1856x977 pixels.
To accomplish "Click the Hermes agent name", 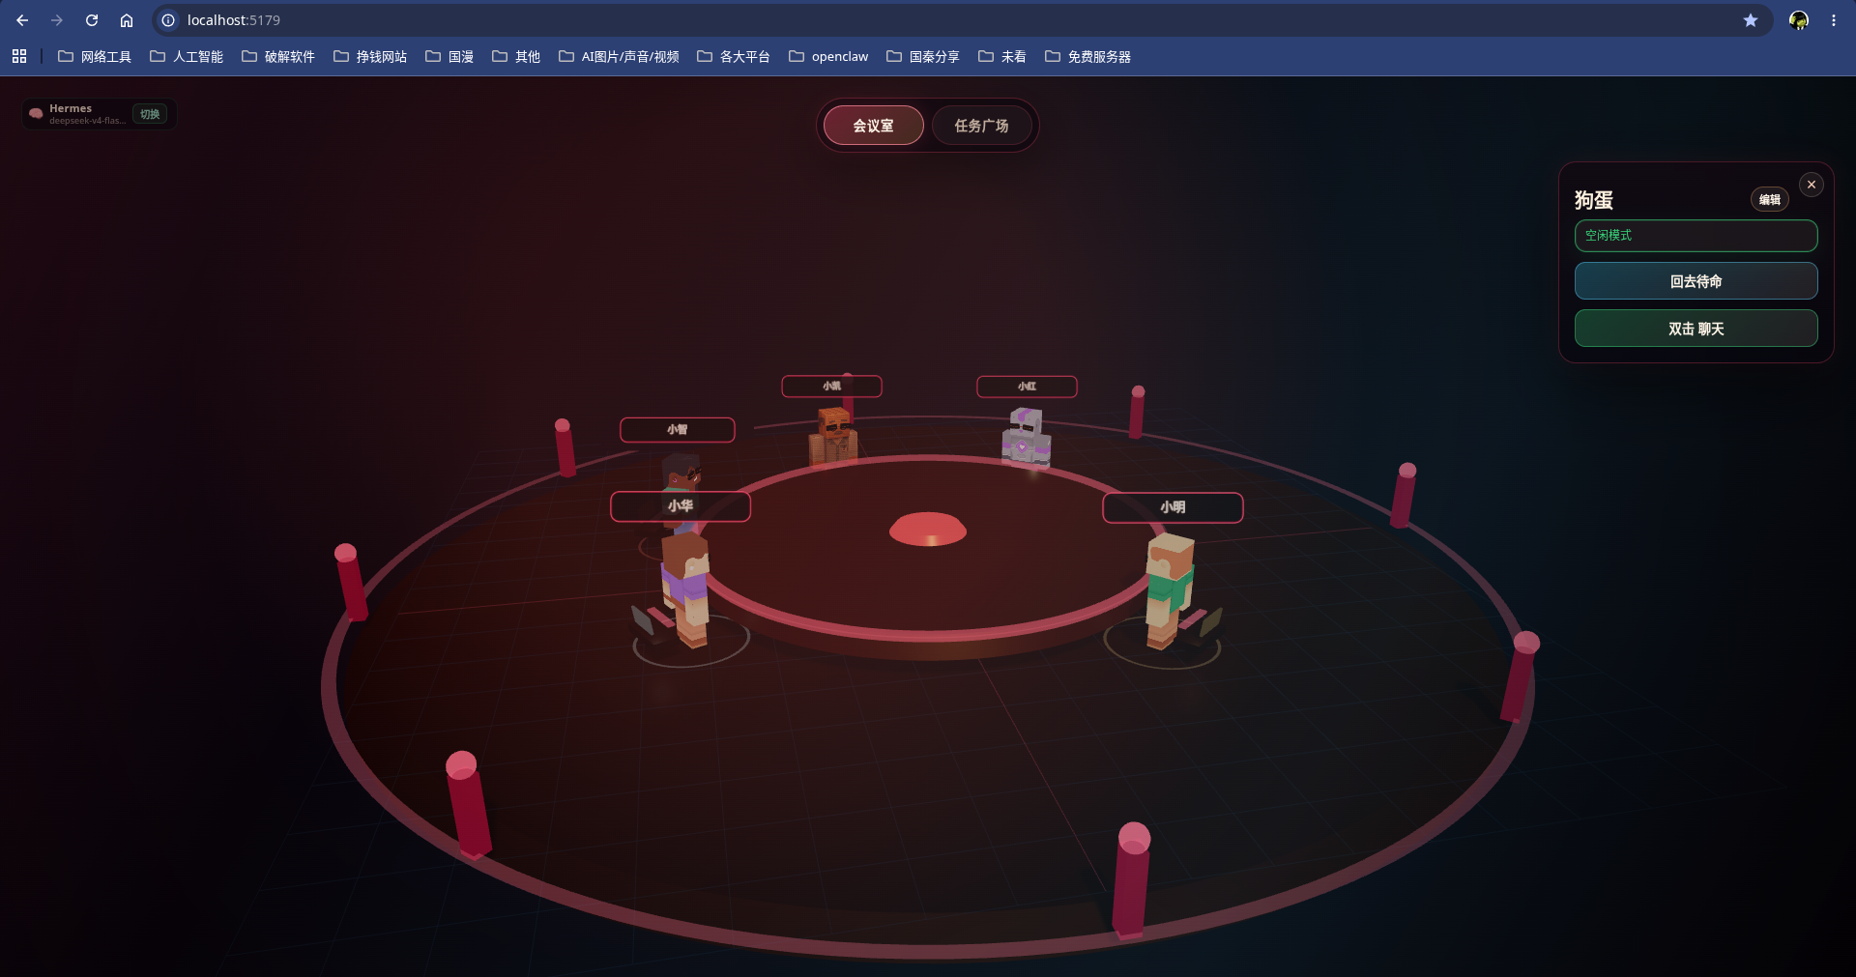I will coord(71,108).
